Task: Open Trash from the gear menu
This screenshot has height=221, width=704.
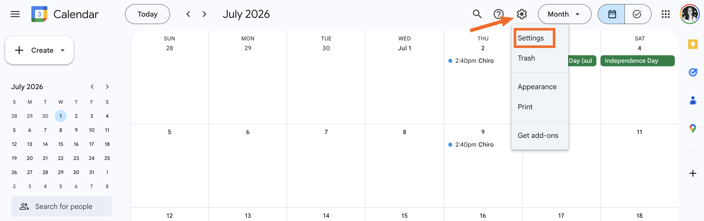Action: (x=526, y=58)
